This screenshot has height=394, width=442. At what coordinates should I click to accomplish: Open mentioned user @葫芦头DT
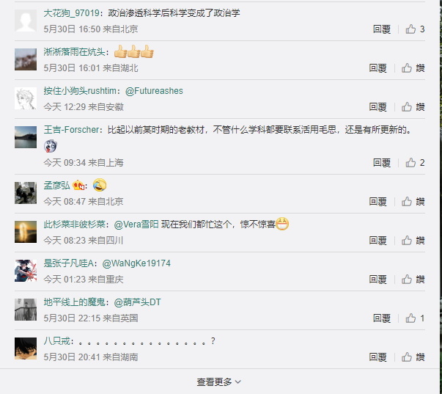(x=137, y=302)
